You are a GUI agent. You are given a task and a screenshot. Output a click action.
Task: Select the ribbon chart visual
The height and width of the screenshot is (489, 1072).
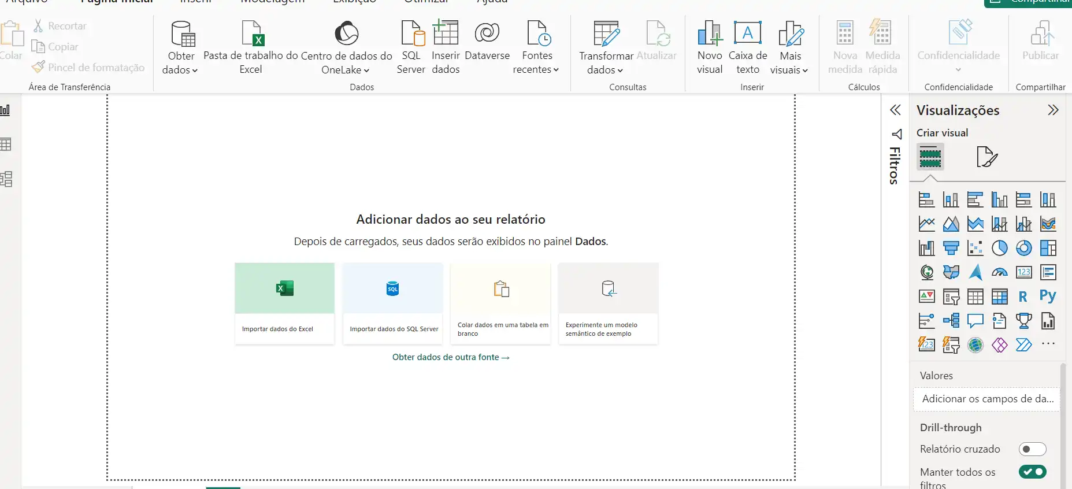pos(1048,224)
